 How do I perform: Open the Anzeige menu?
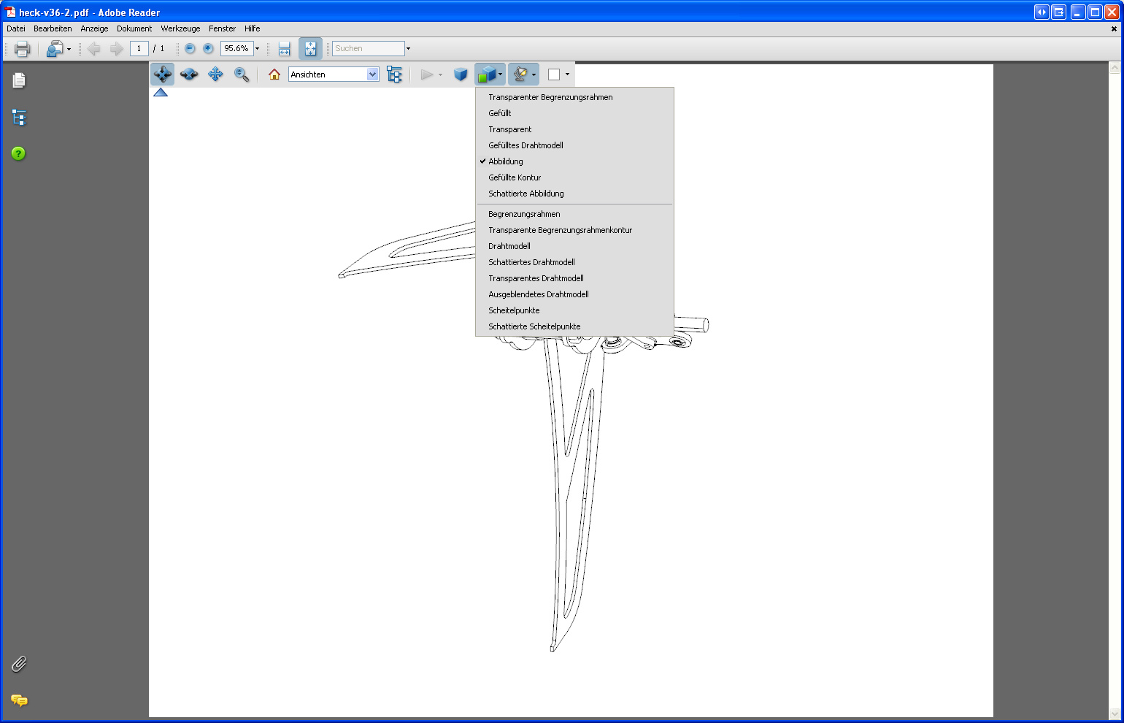coord(94,28)
